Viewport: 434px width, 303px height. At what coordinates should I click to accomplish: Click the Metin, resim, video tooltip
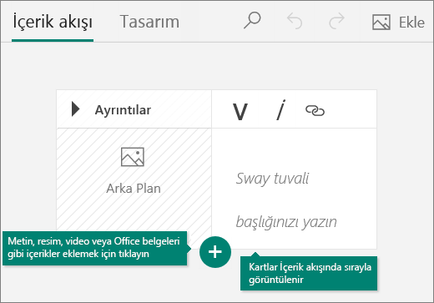95,248
